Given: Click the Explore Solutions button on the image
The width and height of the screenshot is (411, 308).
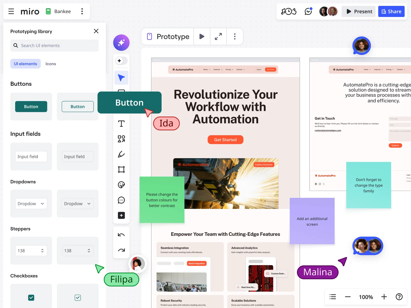Looking at the screenshot, I should [x=264, y=165].
